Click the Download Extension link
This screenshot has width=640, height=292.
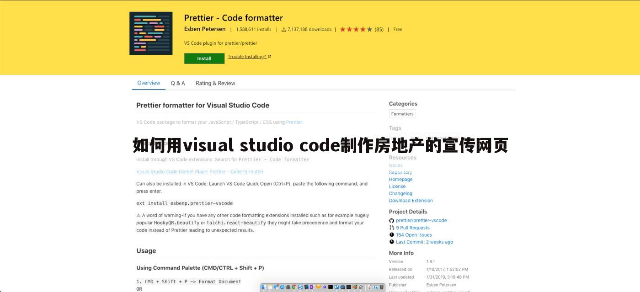click(x=411, y=201)
